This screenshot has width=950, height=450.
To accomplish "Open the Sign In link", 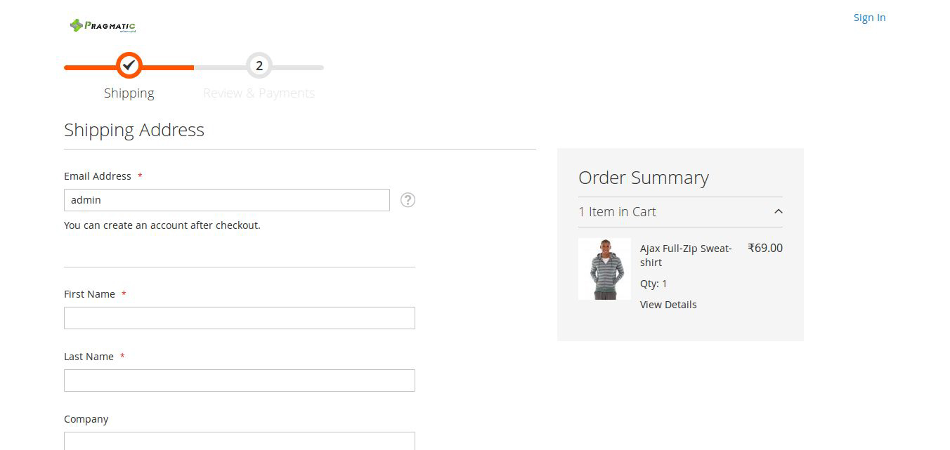I will (869, 18).
